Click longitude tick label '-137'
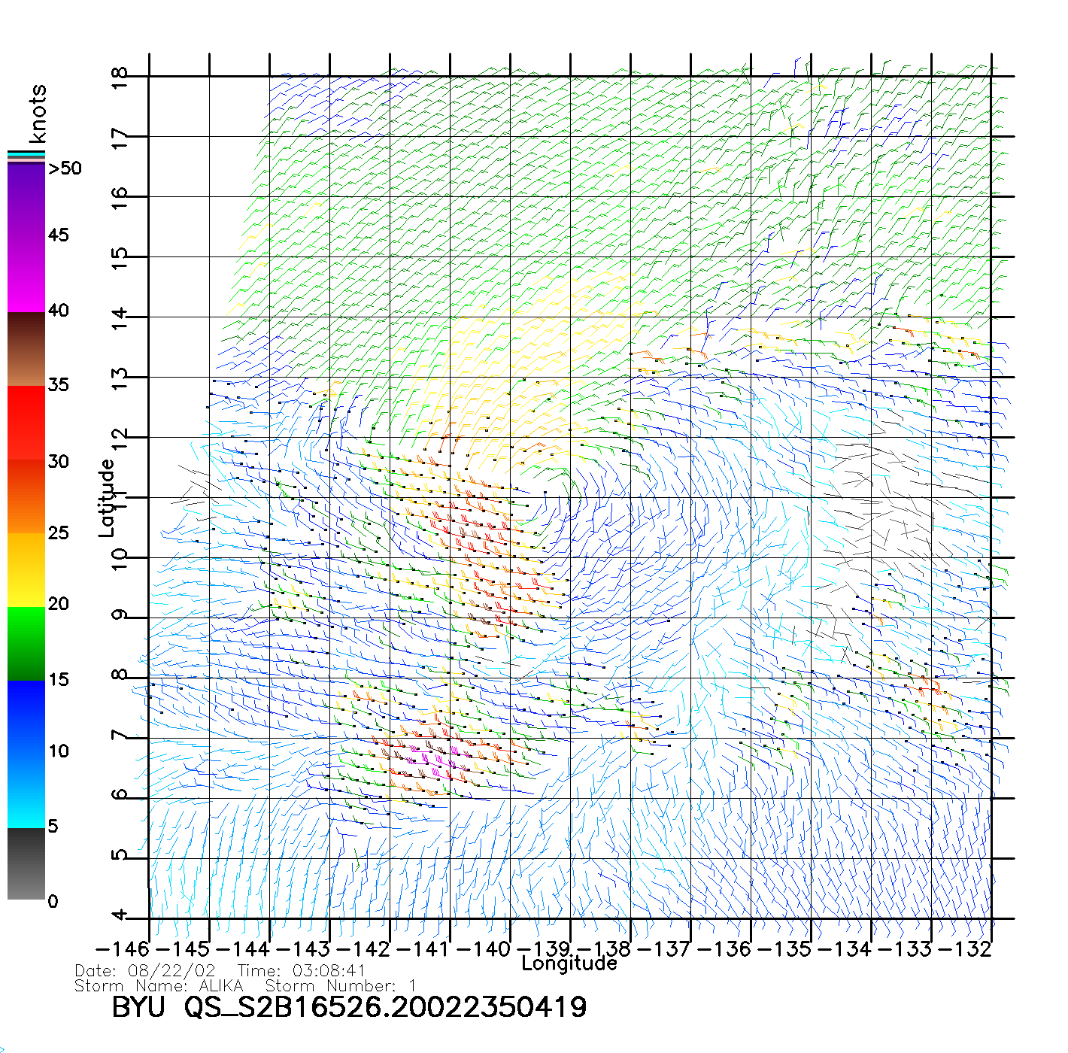The height and width of the screenshot is (1053, 1068). tap(664, 948)
